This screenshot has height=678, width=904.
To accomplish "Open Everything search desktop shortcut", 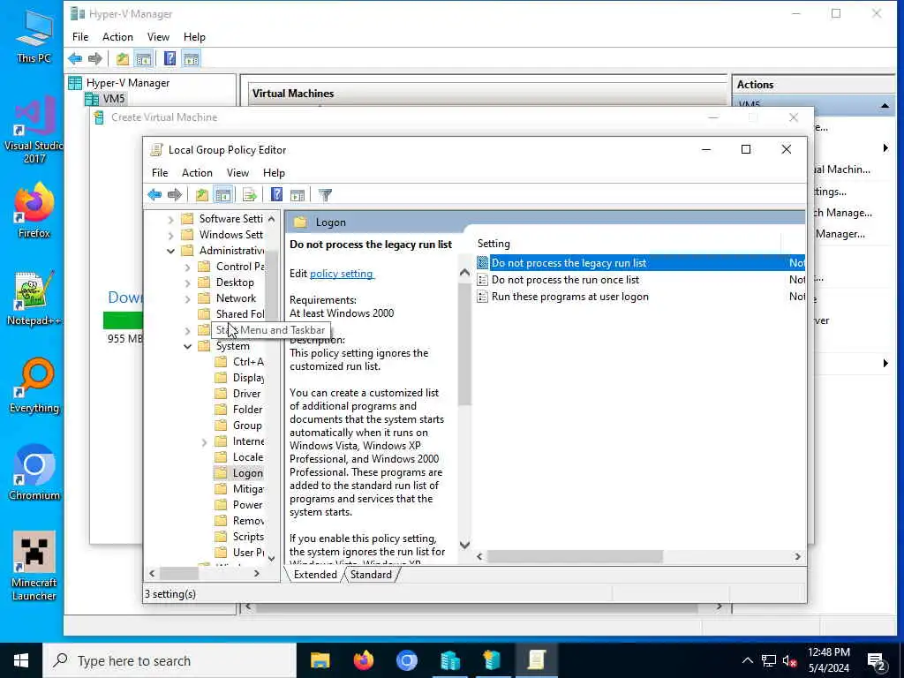I will pos(34,387).
